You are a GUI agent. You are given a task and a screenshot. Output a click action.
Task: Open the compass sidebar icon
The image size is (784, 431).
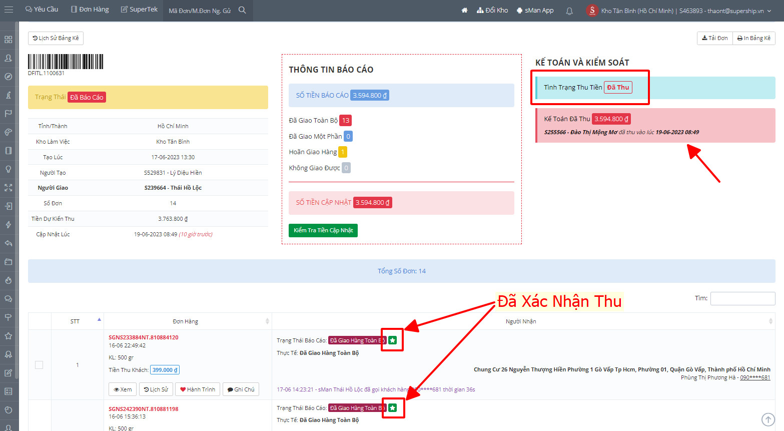click(x=9, y=77)
